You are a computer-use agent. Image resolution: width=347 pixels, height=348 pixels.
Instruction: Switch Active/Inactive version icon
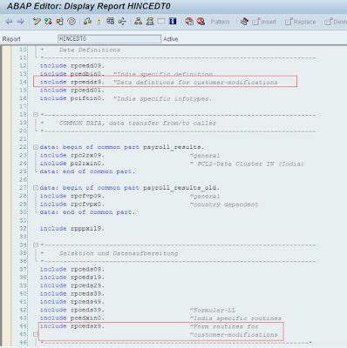[x=48, y=22]
